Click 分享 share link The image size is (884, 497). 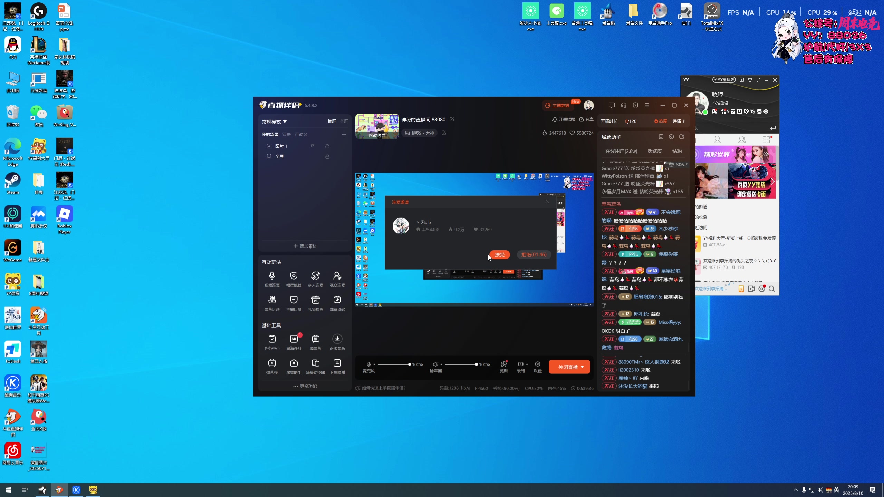click(x=586, y=120)
